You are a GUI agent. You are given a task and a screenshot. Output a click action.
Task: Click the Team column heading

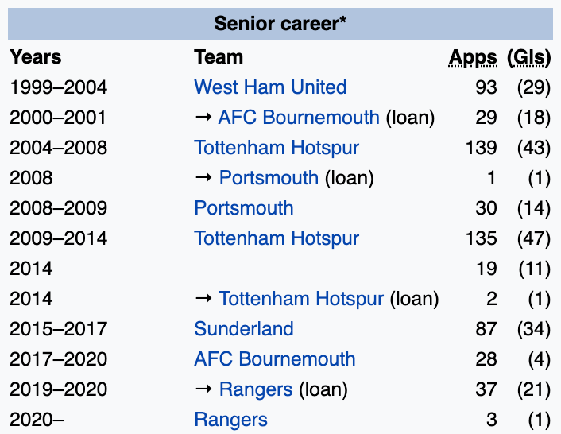coord(219,57)
